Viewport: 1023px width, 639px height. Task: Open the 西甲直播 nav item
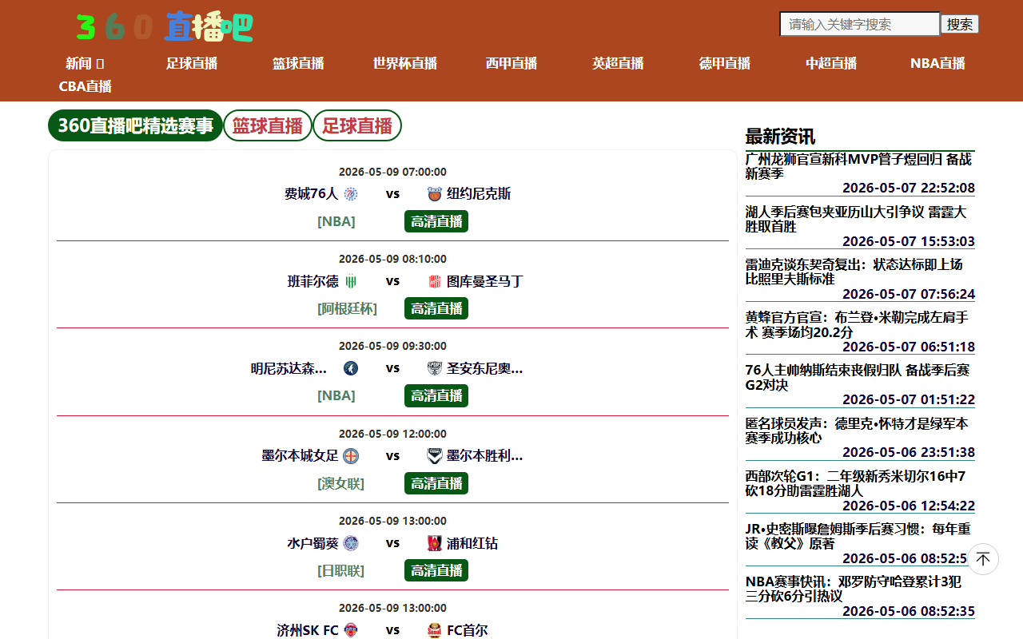tap(511, 63)
